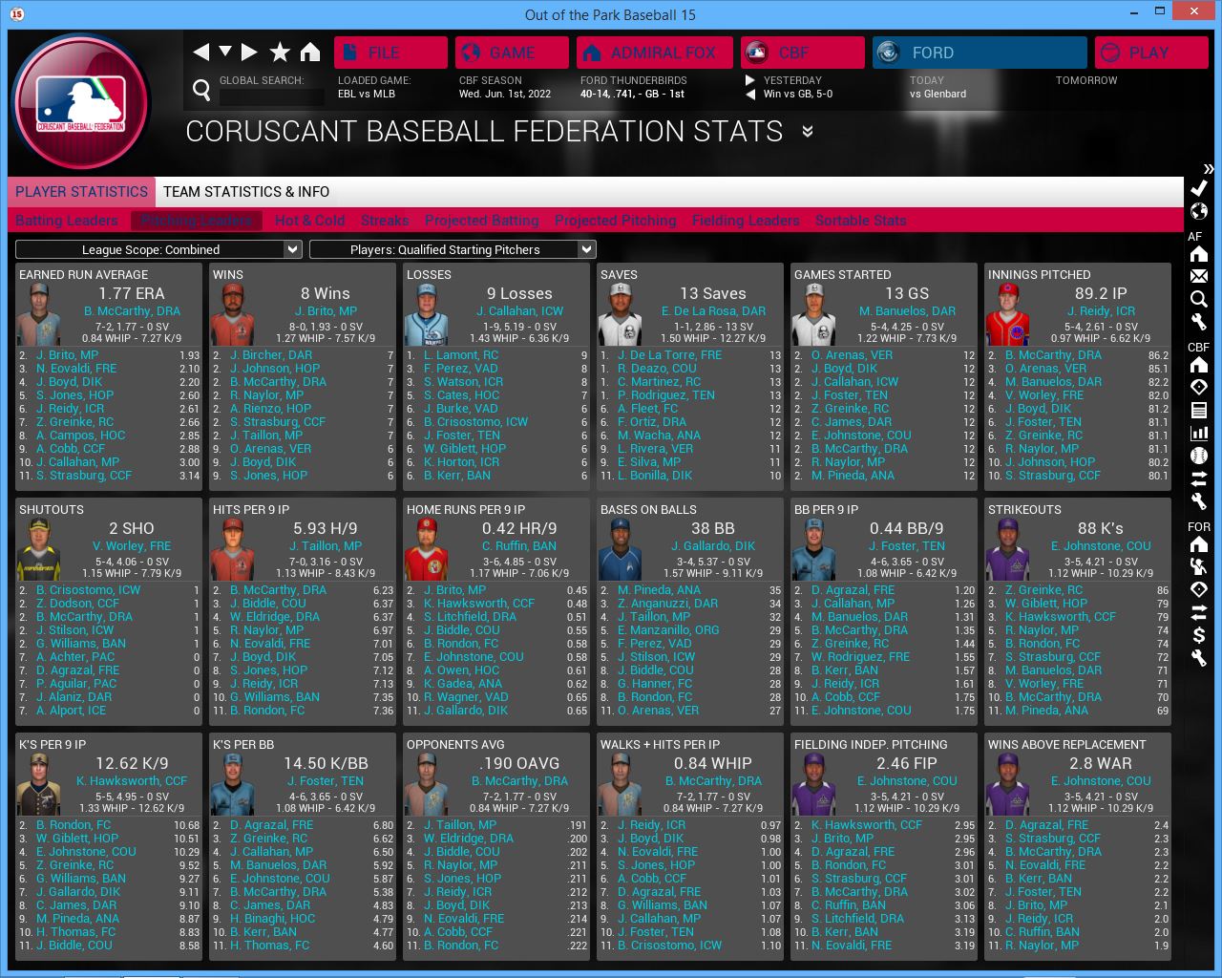This screenshot has height=978, width=1222.
Task: Click the arrow beside YESTERDAY
Action: click(750, 80)
